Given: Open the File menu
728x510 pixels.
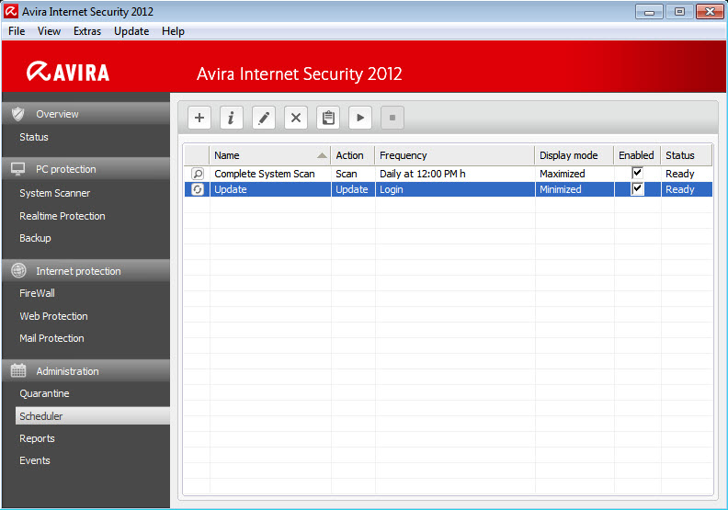Looking at the screenshot, I should click(17, 31).
